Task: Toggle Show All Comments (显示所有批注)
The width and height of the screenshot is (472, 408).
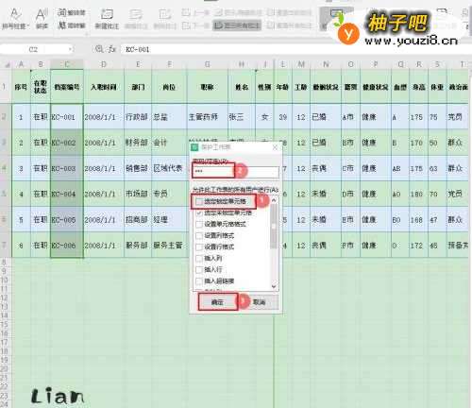Action: (x=237, y=25)
